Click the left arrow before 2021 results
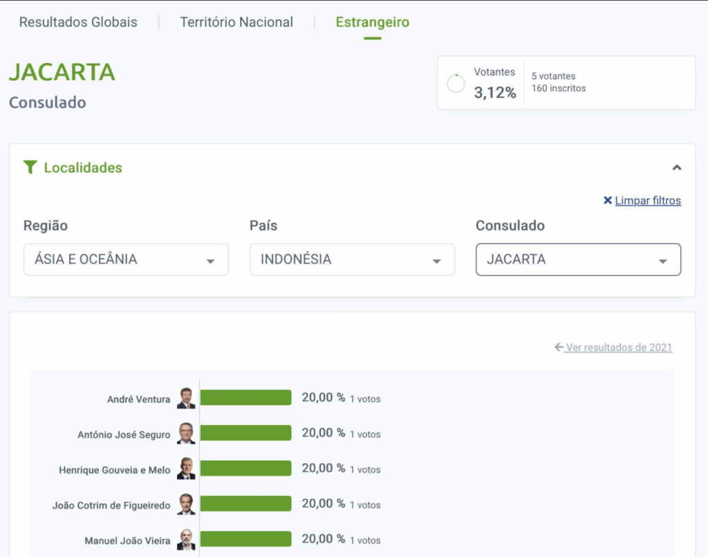Viewport: 708px width, 557px height. point(559,348)
